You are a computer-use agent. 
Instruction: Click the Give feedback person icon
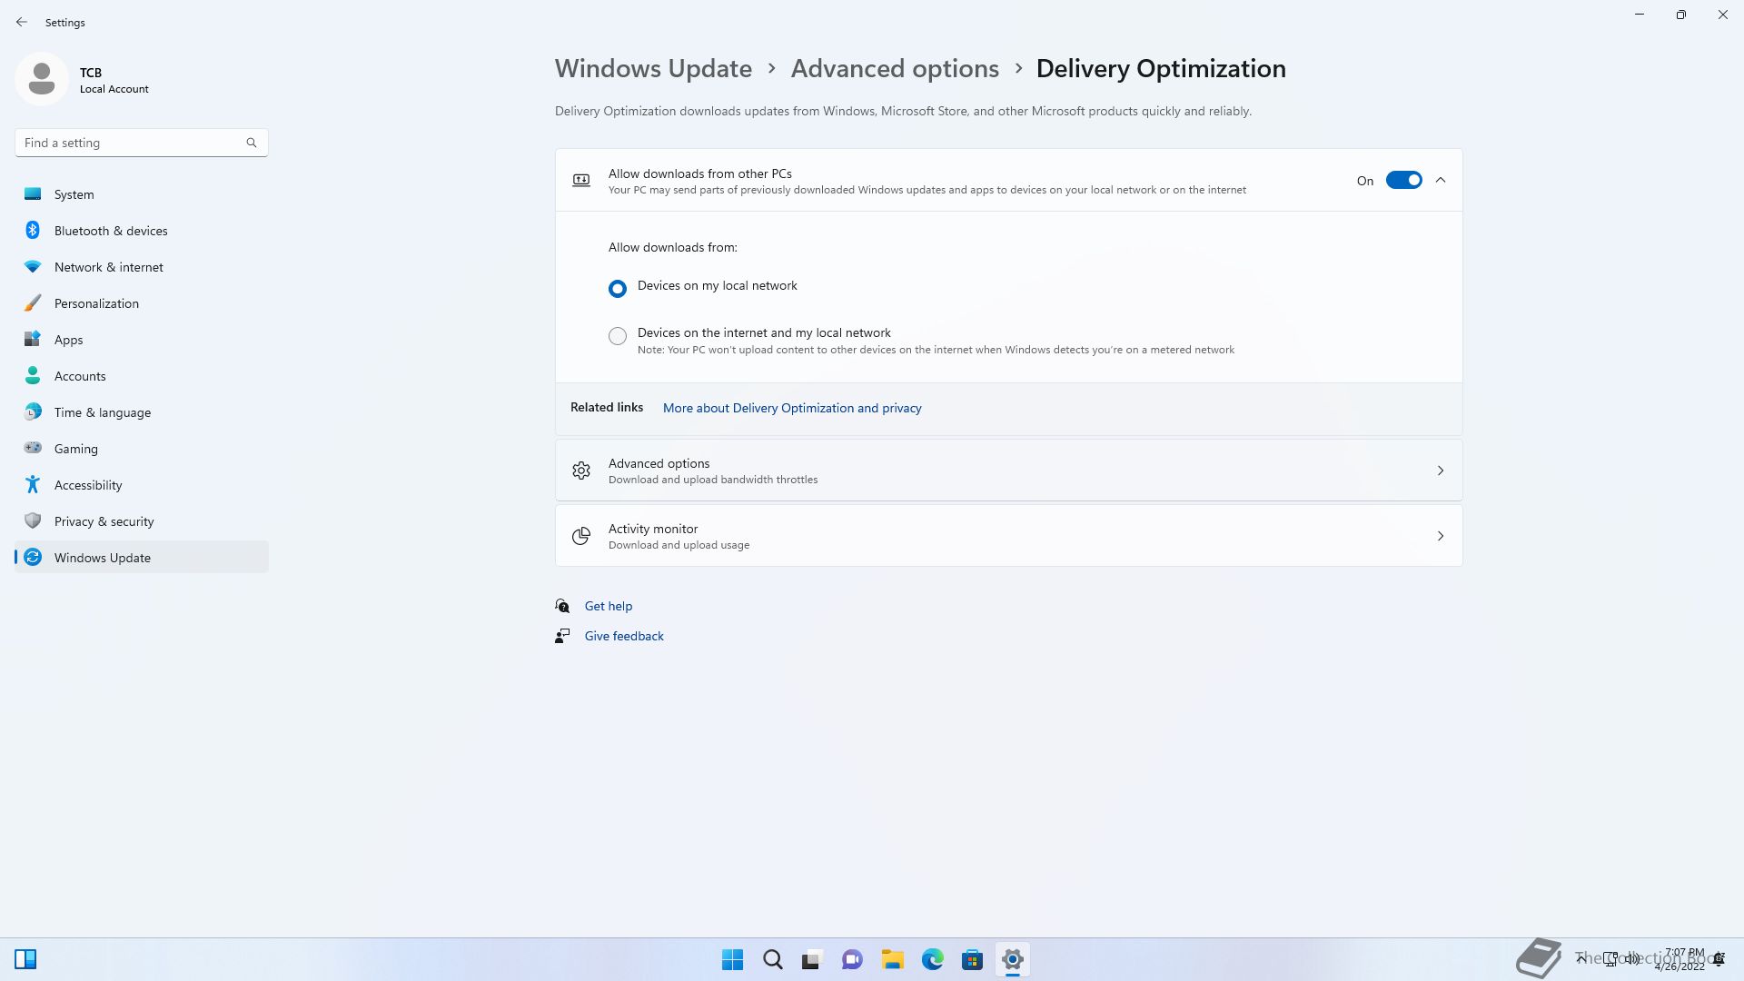tap(563, 636)
